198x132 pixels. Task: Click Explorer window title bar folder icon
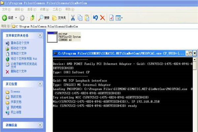(2, 3)
